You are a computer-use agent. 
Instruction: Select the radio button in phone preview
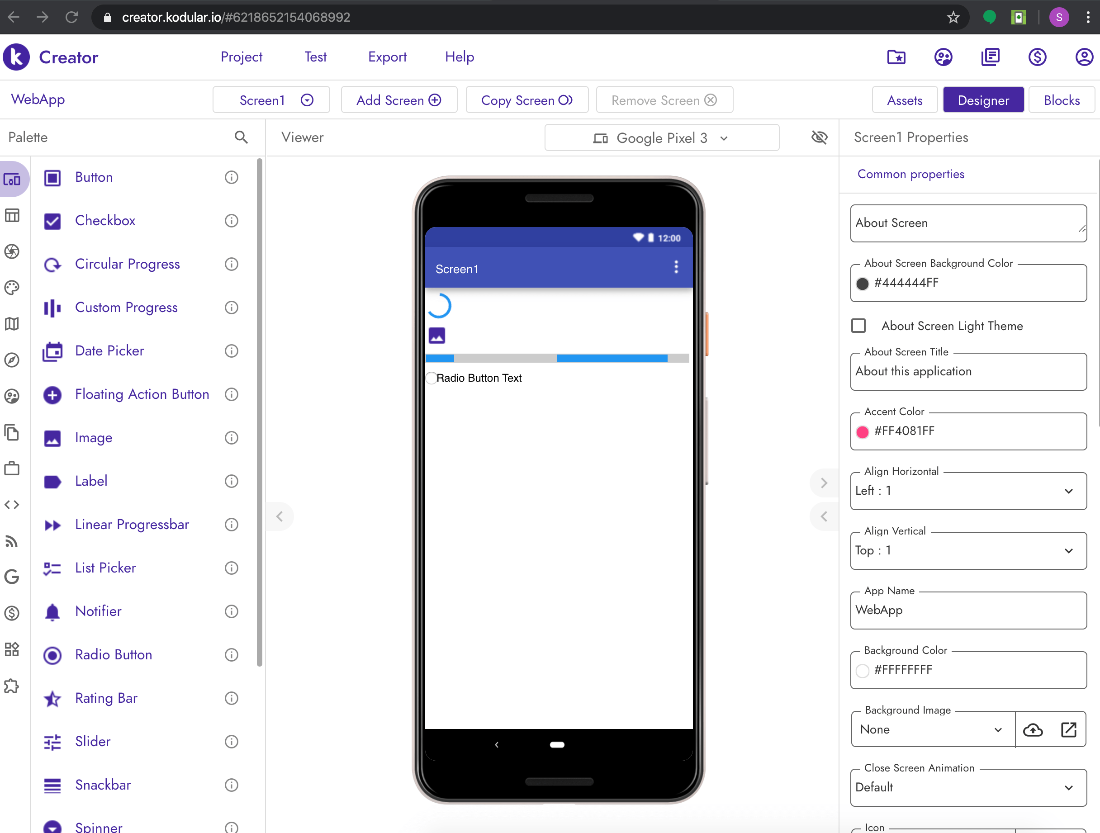tap(431, 378)
